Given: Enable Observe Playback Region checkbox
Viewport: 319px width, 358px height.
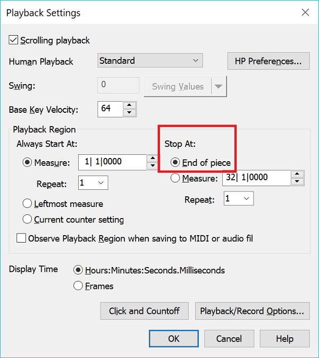Looking at the screenshot, I should (21, 239).
